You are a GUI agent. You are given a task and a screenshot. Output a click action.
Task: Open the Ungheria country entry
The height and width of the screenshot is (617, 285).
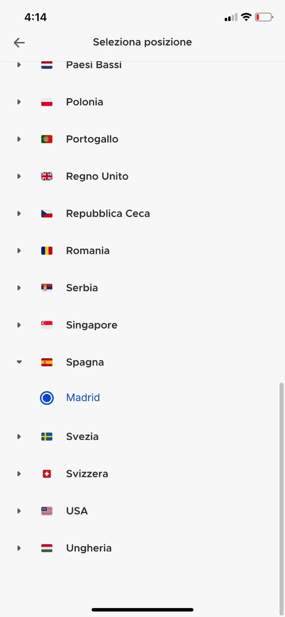[89, 548]
